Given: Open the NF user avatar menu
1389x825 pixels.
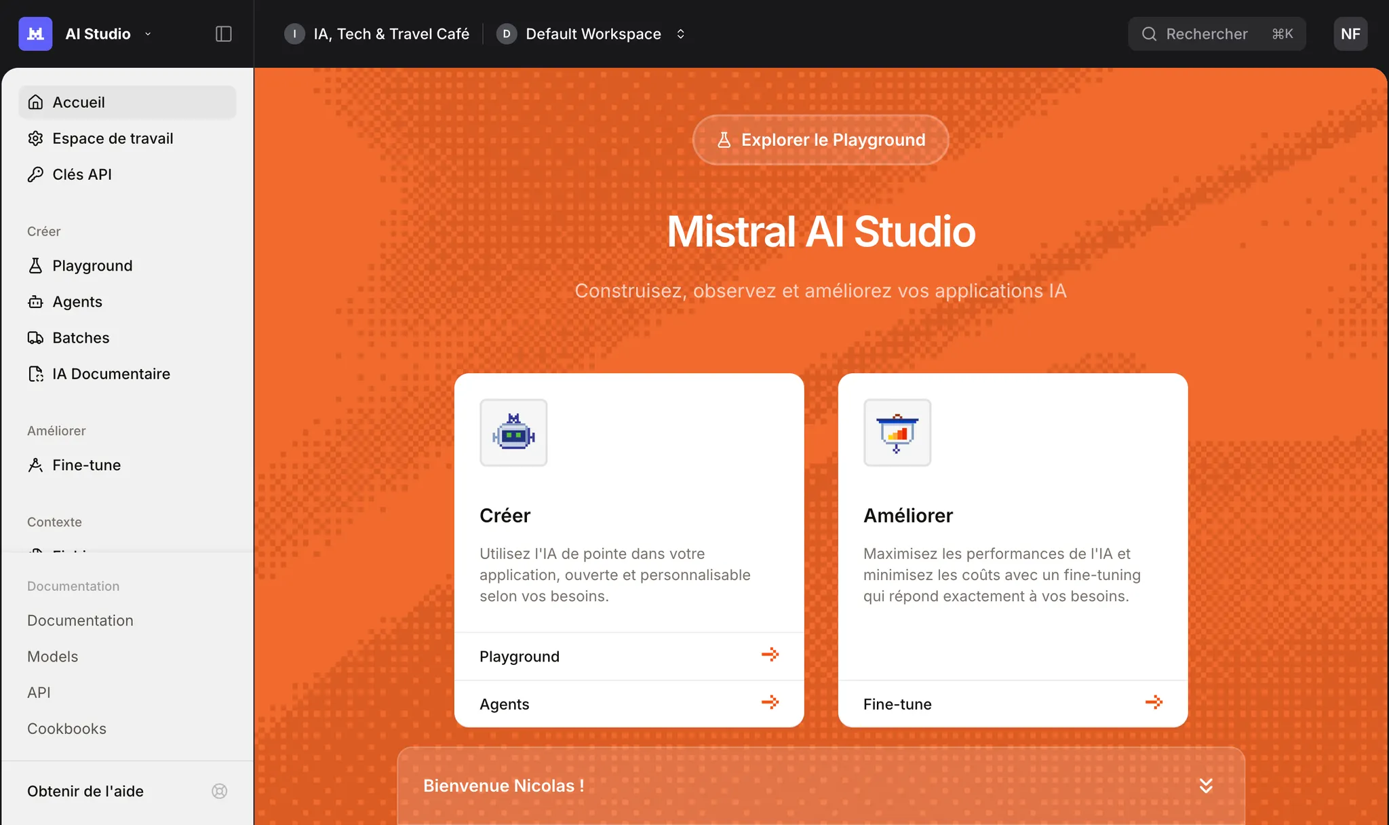Looking at the screenshot, I should 1350,34.
